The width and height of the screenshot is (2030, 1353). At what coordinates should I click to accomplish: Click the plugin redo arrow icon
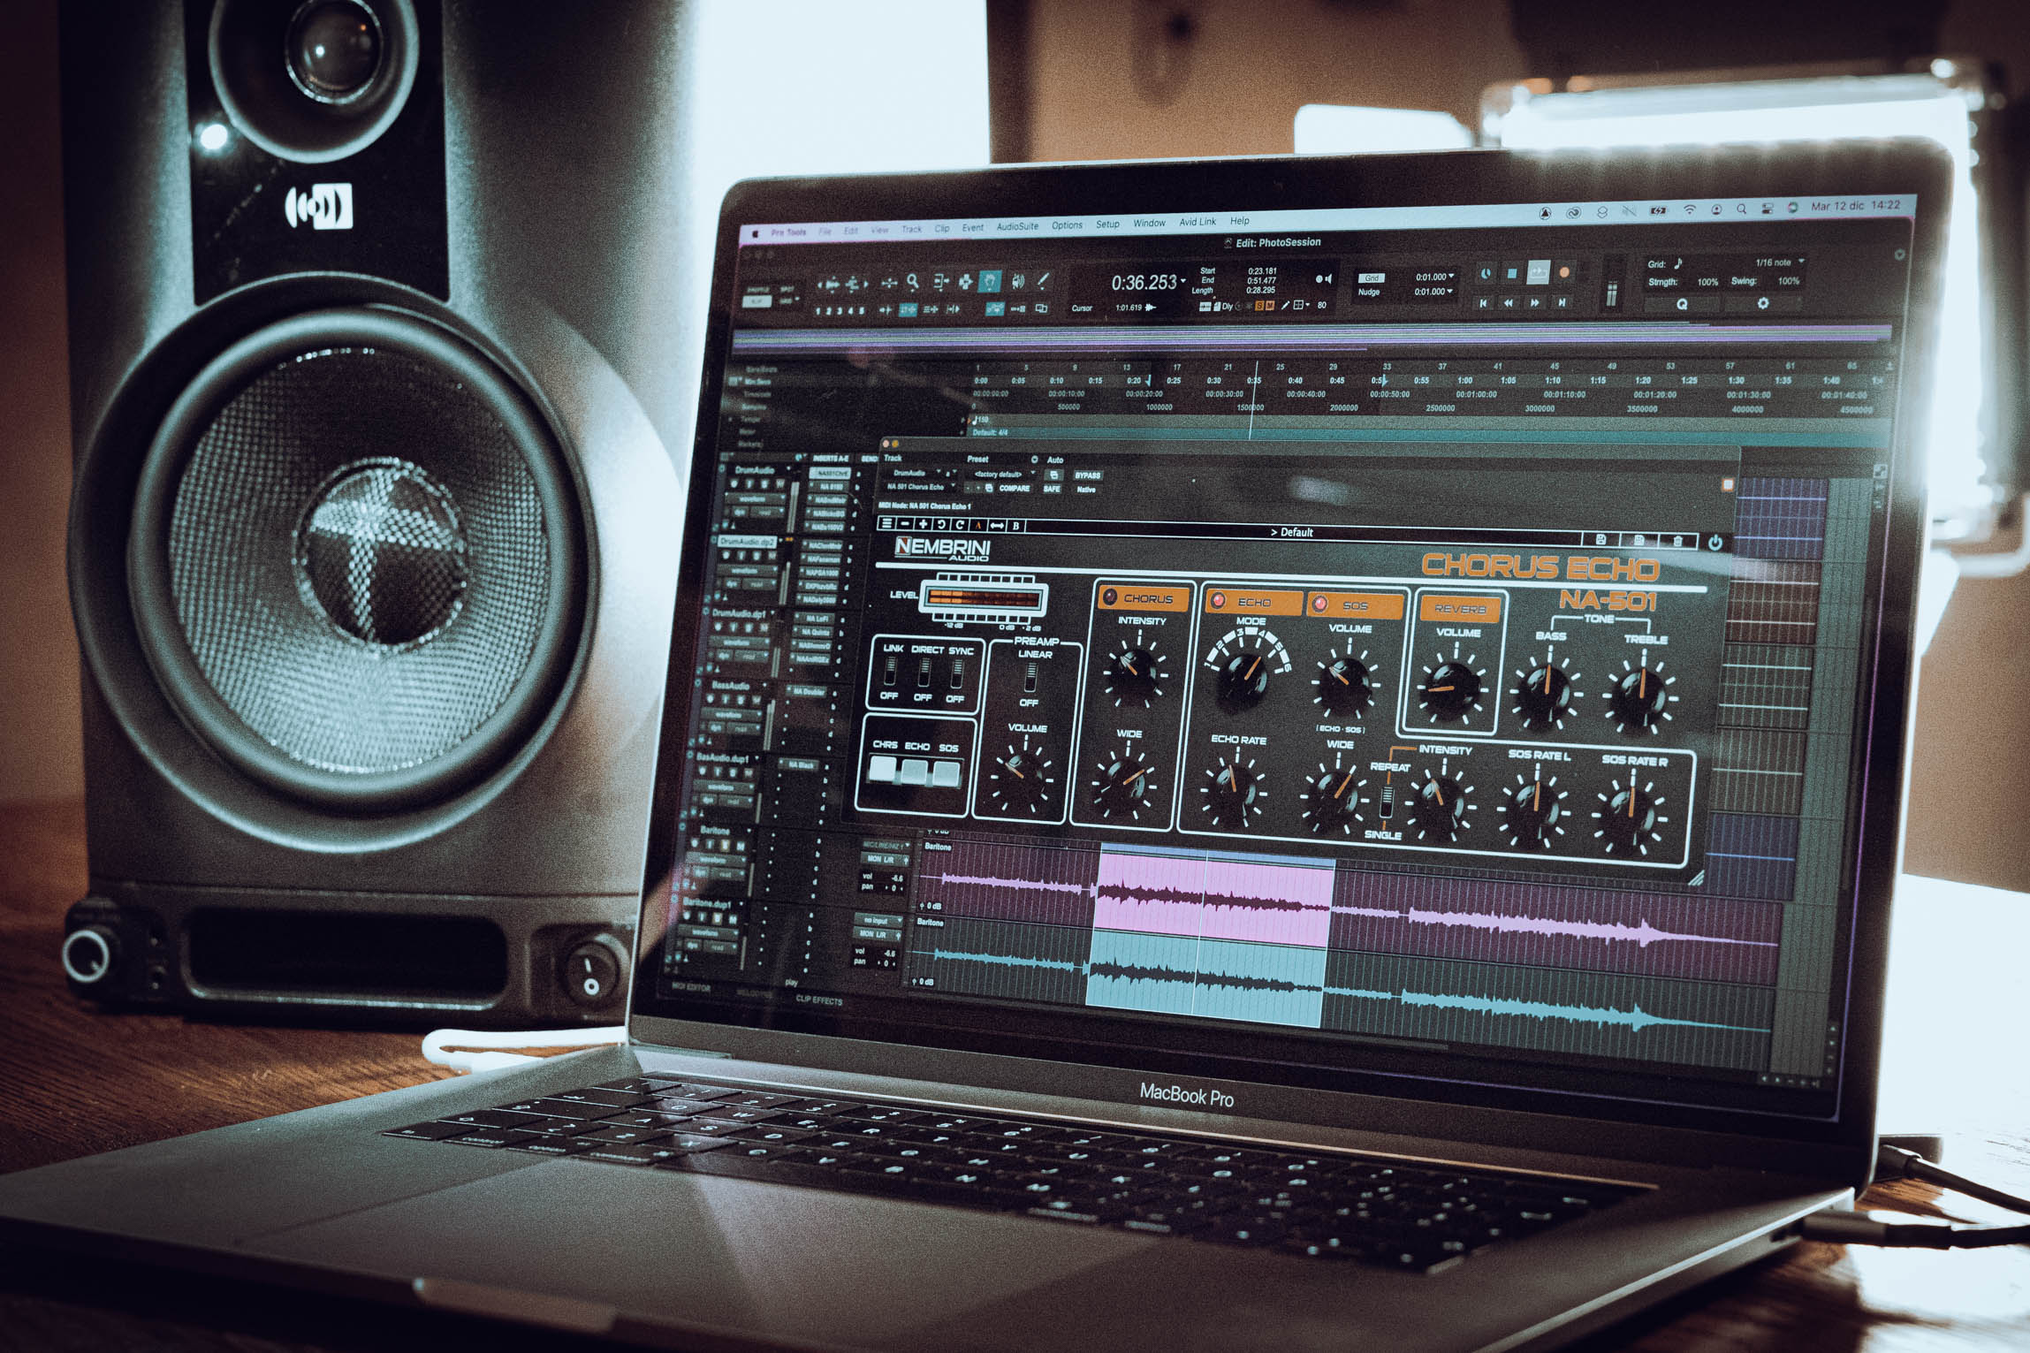point(960,525)
